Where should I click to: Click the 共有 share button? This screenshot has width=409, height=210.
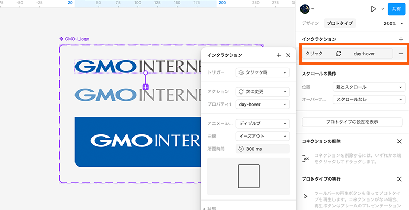tap(396, 9)
